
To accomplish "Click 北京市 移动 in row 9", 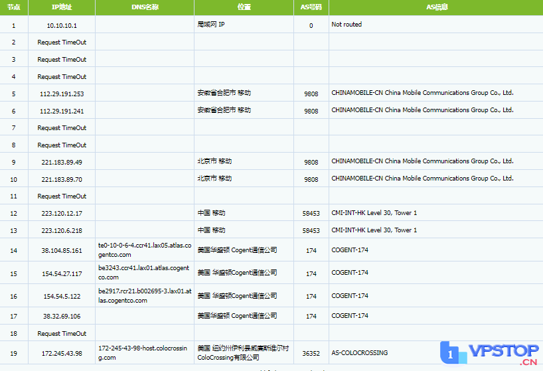I will (x=214, y=161).
